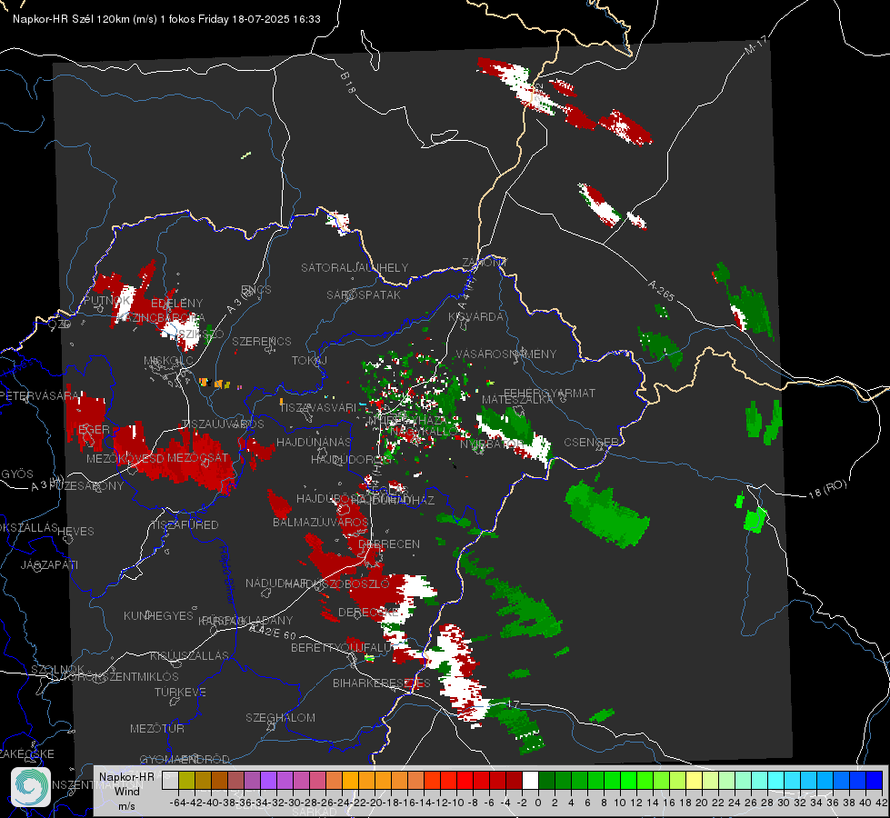Pick the olive swatch between -64 and -42

(186, 780)
